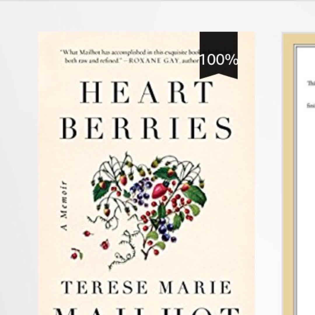315x315 pixels.
Task: Click the word BERRIES in the title
Action: (146, 128)
